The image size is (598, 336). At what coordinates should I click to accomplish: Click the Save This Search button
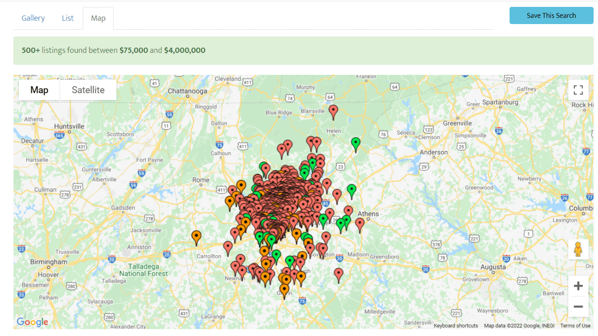tap(551, 15)
